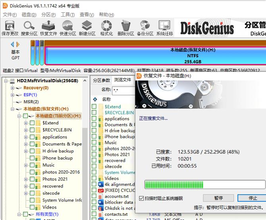Viewport: 266px width, 220px height.
Task: Click Word icon of 4k alignment file
Action: [x=100, y=184]
